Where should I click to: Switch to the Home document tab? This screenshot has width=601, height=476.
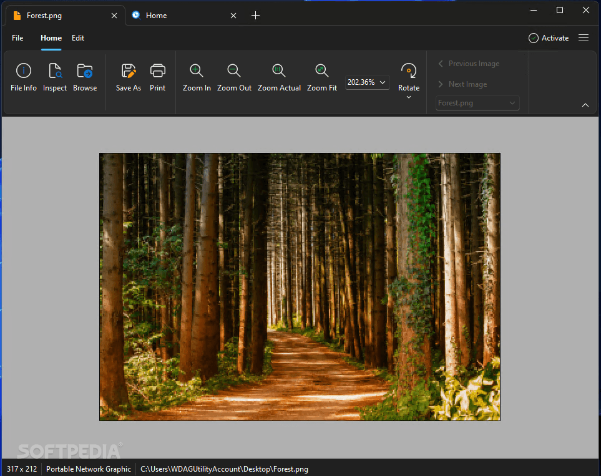(x=185, y=16)
